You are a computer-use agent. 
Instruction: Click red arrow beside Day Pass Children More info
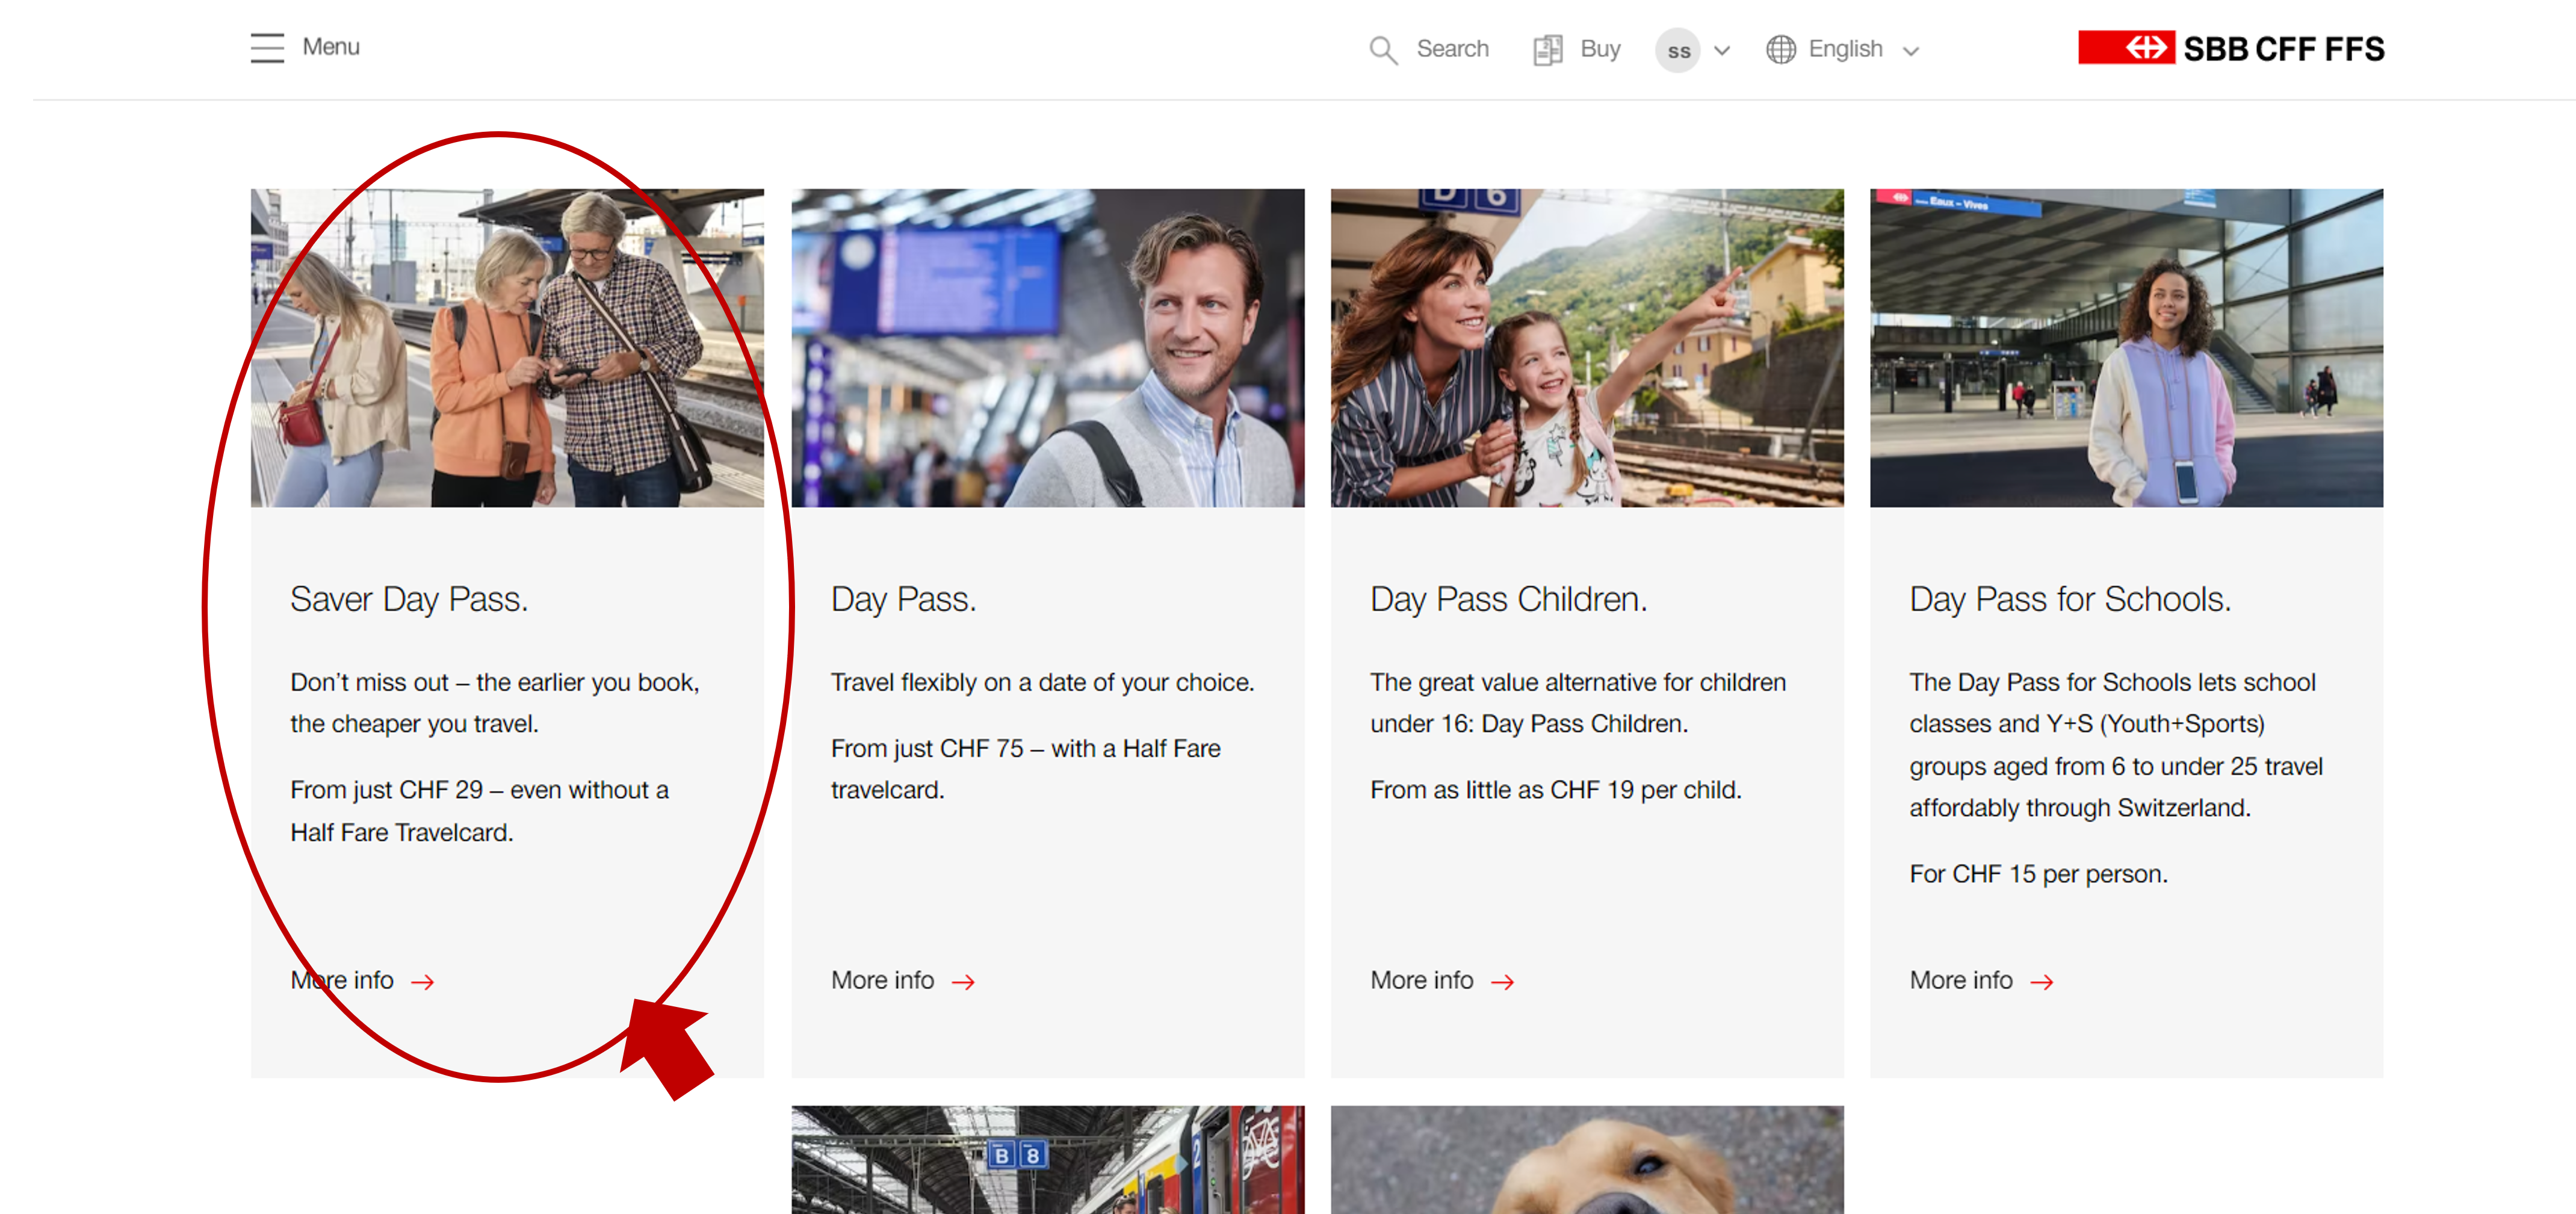tap(1502, 982)
